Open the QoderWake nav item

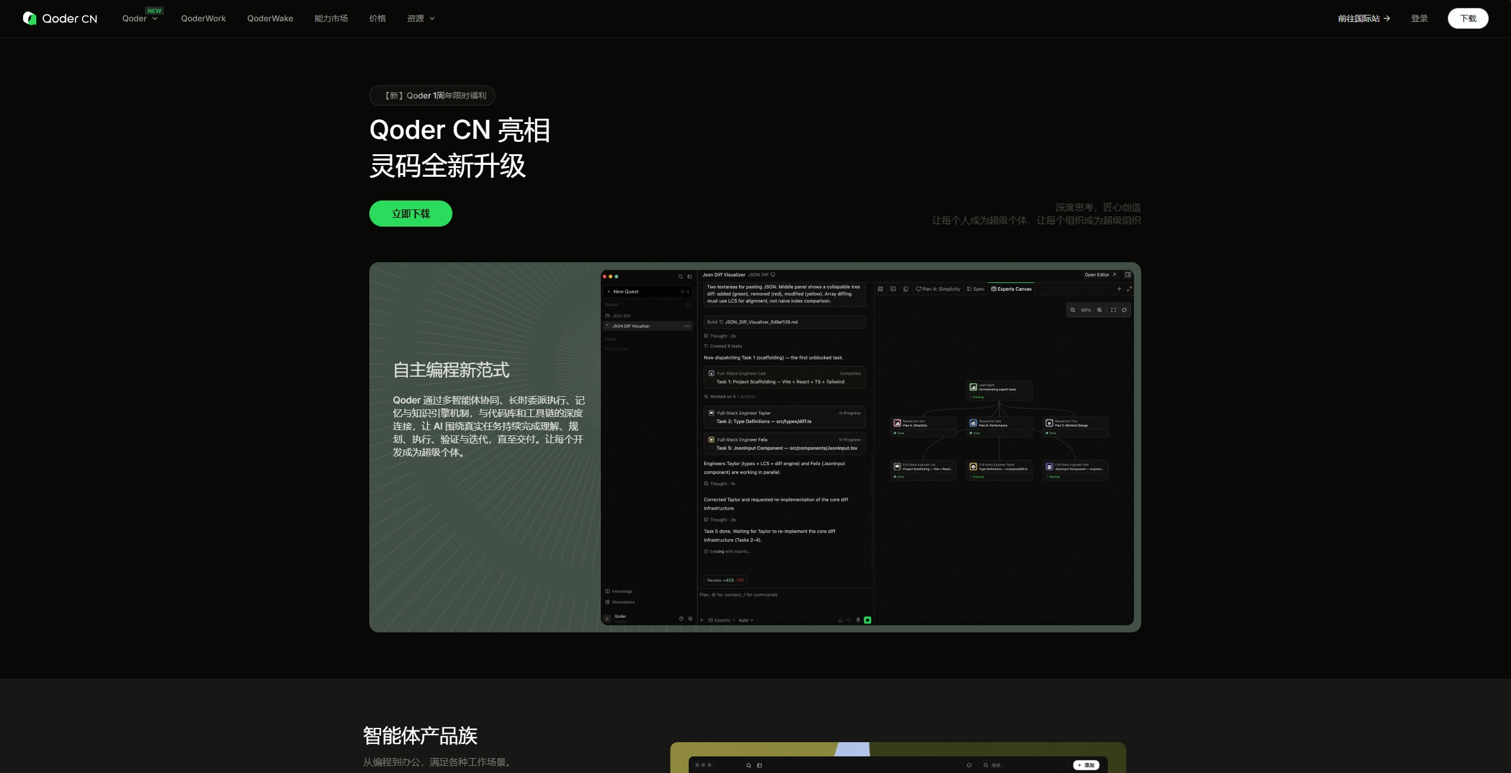tap(270, 18)
